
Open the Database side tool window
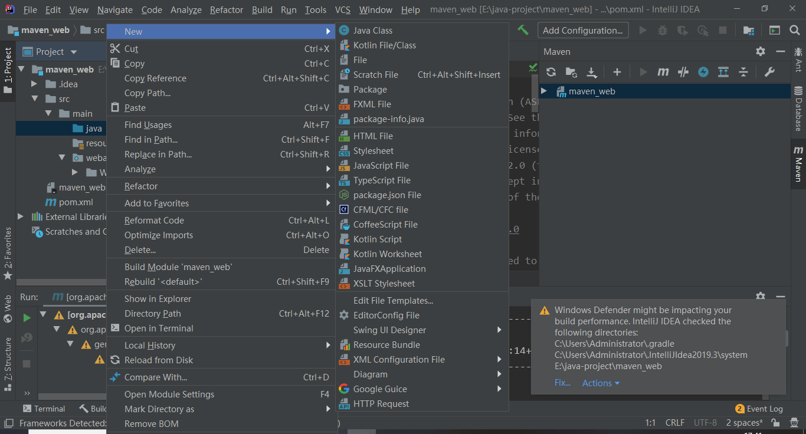tap(798, 108)
